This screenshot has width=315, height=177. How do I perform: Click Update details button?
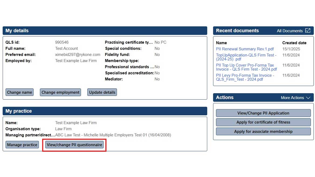(x=102, y=92)
